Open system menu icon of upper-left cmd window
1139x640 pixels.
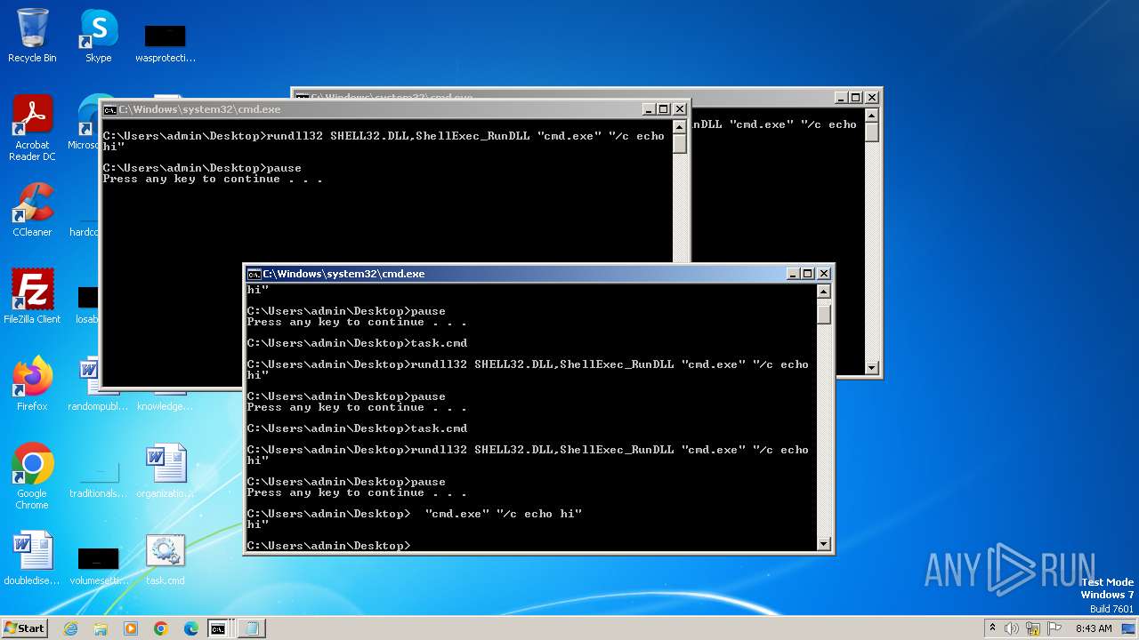pos(109,109)
